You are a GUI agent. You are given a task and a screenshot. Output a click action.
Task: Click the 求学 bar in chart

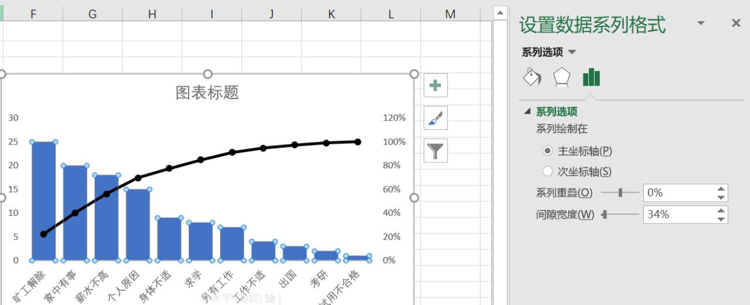(x=200, y=241)
